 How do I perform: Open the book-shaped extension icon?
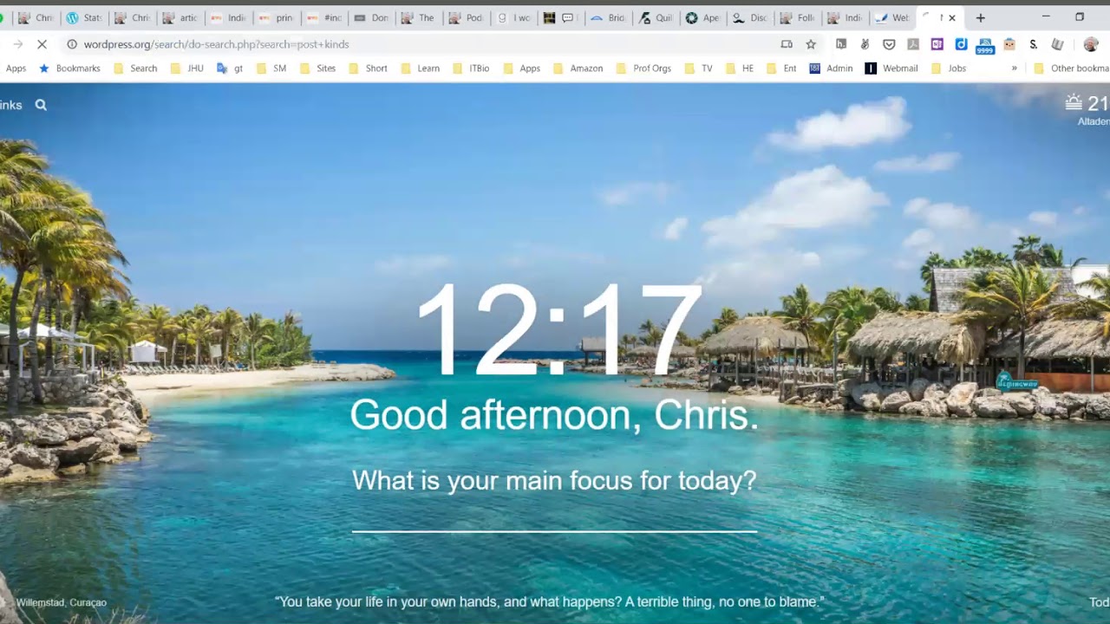(x=1057, y=44)
